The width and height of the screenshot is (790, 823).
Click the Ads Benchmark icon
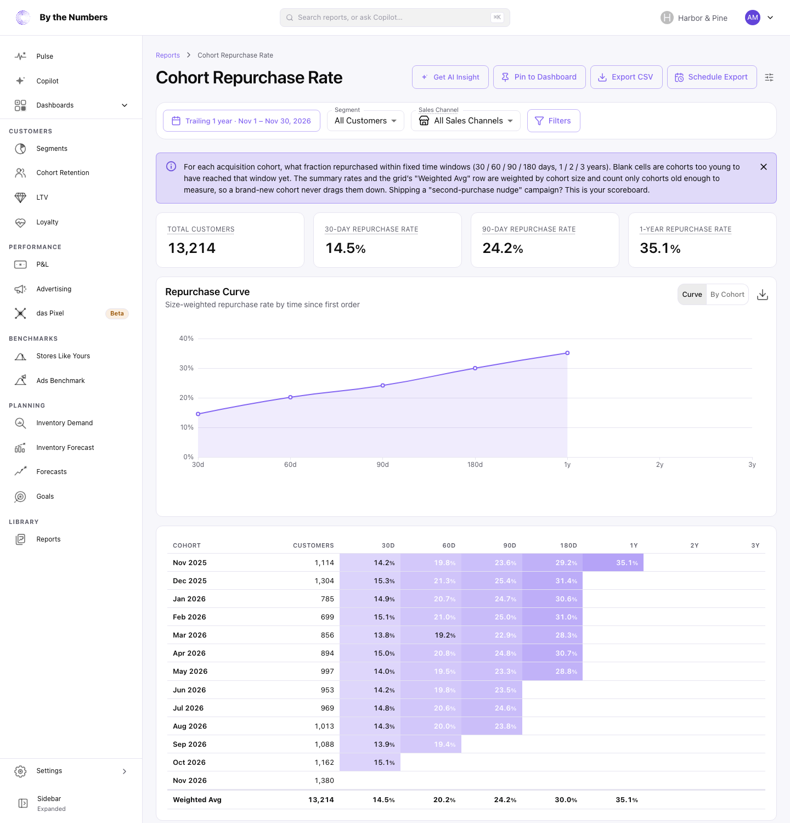coord(20,381)
